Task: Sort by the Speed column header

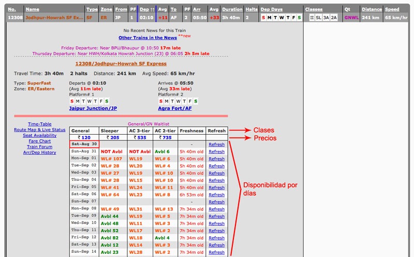Action: 392,9
